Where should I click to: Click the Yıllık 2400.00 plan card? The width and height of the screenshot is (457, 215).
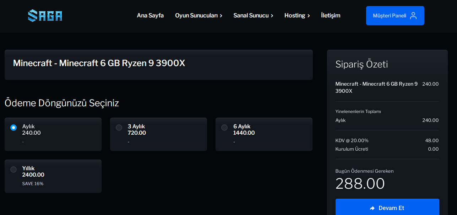(53, 176)
